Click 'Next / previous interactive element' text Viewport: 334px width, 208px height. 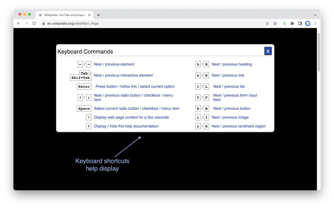[x=123, y=75]
